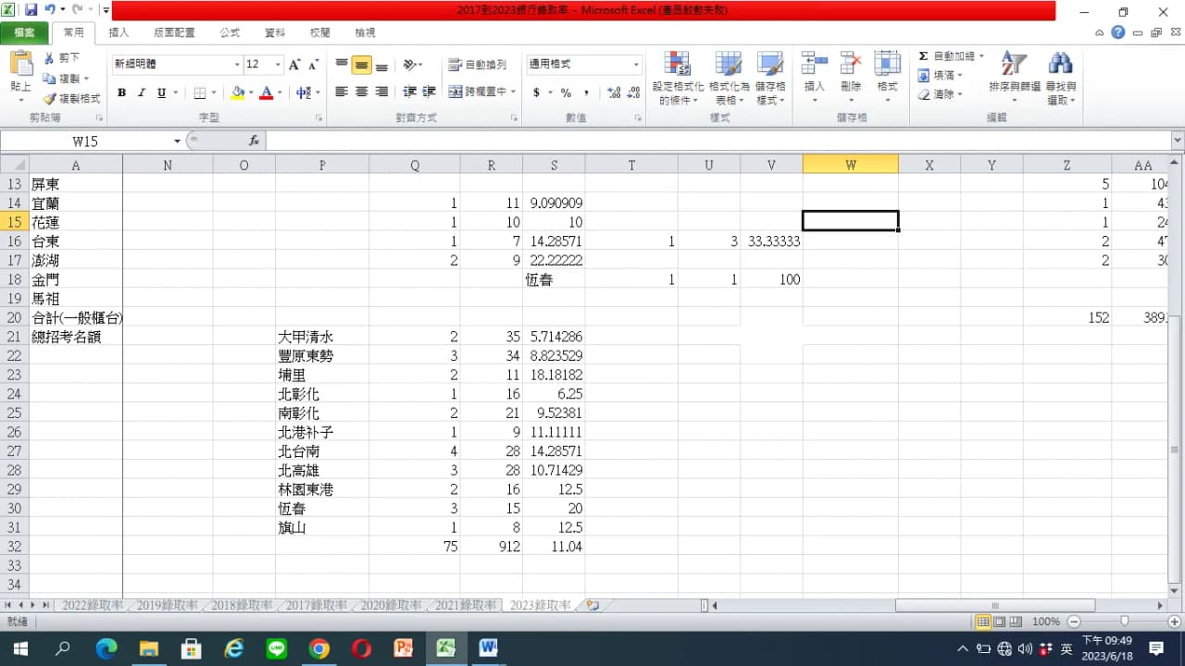
Task: Decrease indent in alignment group
Action: (409, 92)
